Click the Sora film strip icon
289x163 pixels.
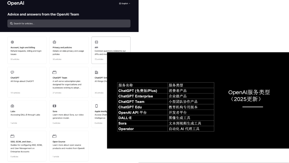click(x=54, y=106)
